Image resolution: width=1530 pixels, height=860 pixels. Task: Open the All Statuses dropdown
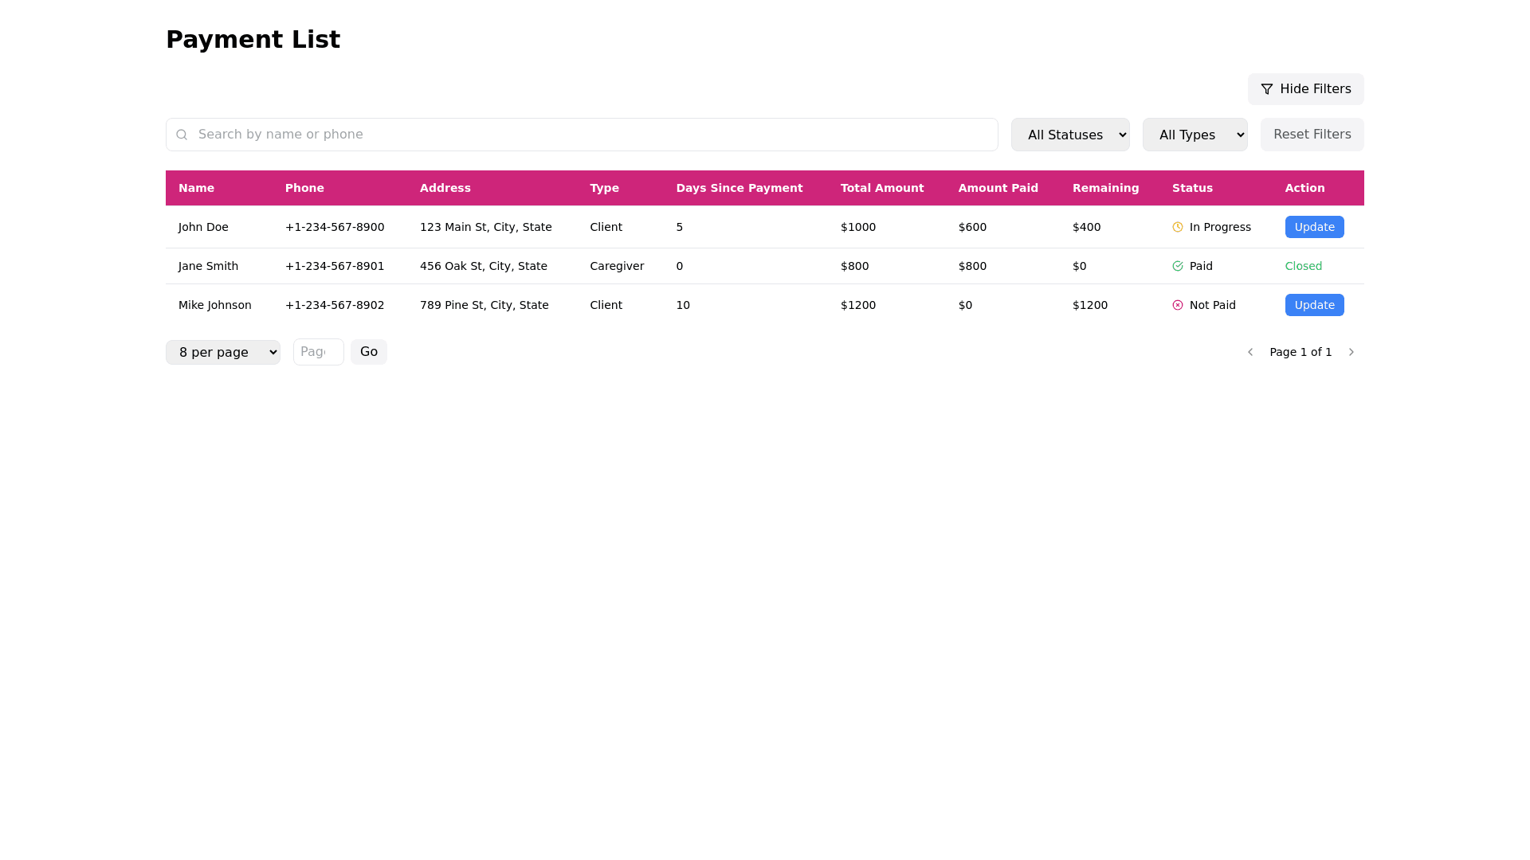pyautogui.click(x=1069, y=135)
